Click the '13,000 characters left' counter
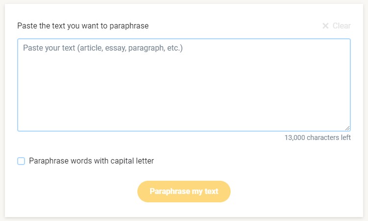368x221 pixels. [317, 138]
